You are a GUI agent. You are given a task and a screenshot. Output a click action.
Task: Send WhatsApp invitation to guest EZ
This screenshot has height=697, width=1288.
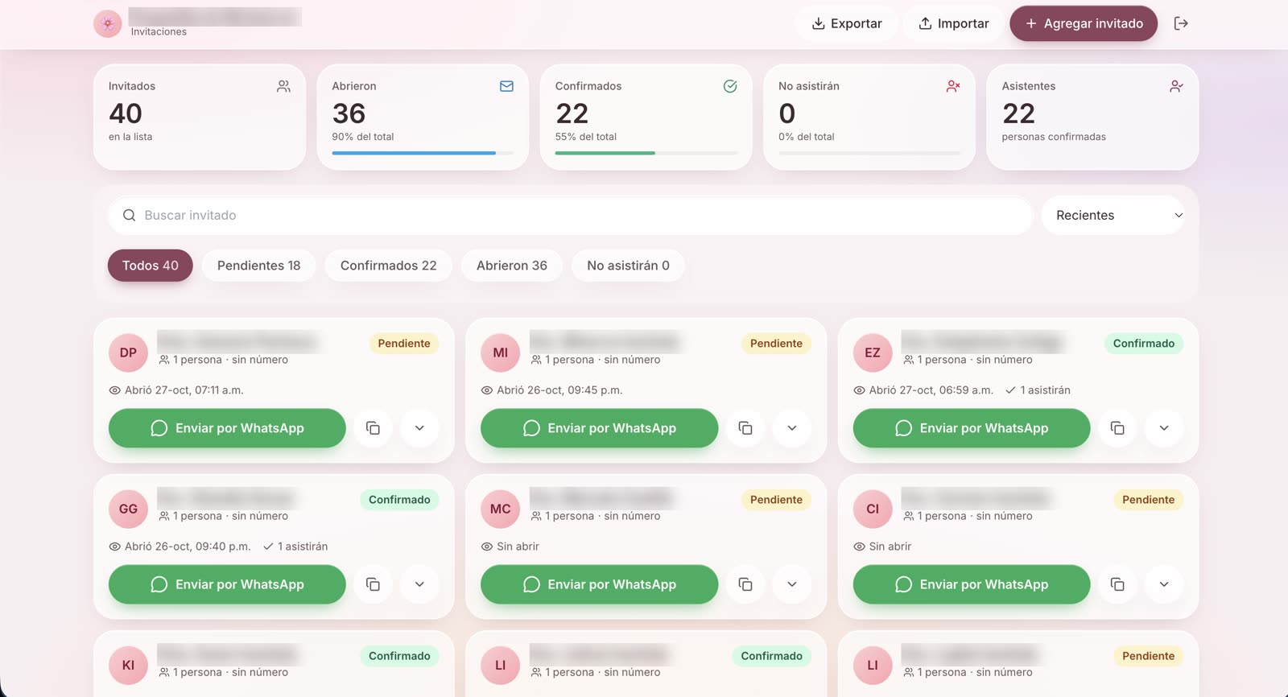click(x=972, y=428)
